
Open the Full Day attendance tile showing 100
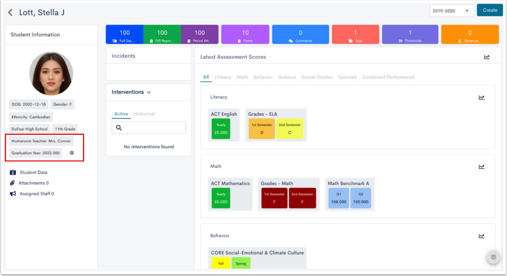[x=124, y=34]
